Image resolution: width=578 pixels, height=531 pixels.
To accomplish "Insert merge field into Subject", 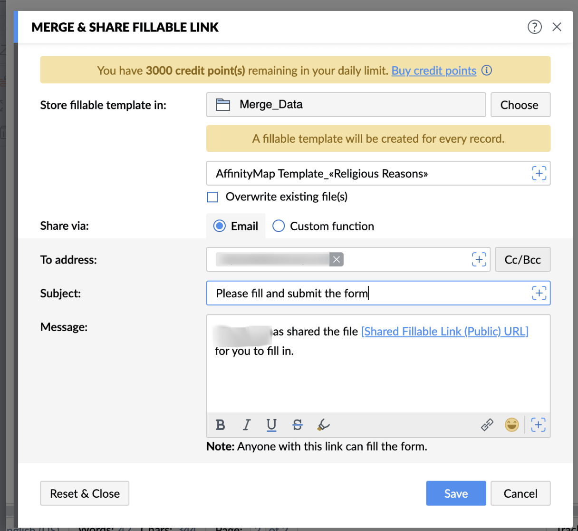I will (539, 293).
